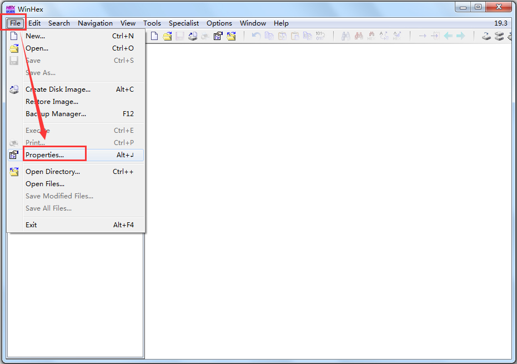Open the Help menu

click(281, 23)
